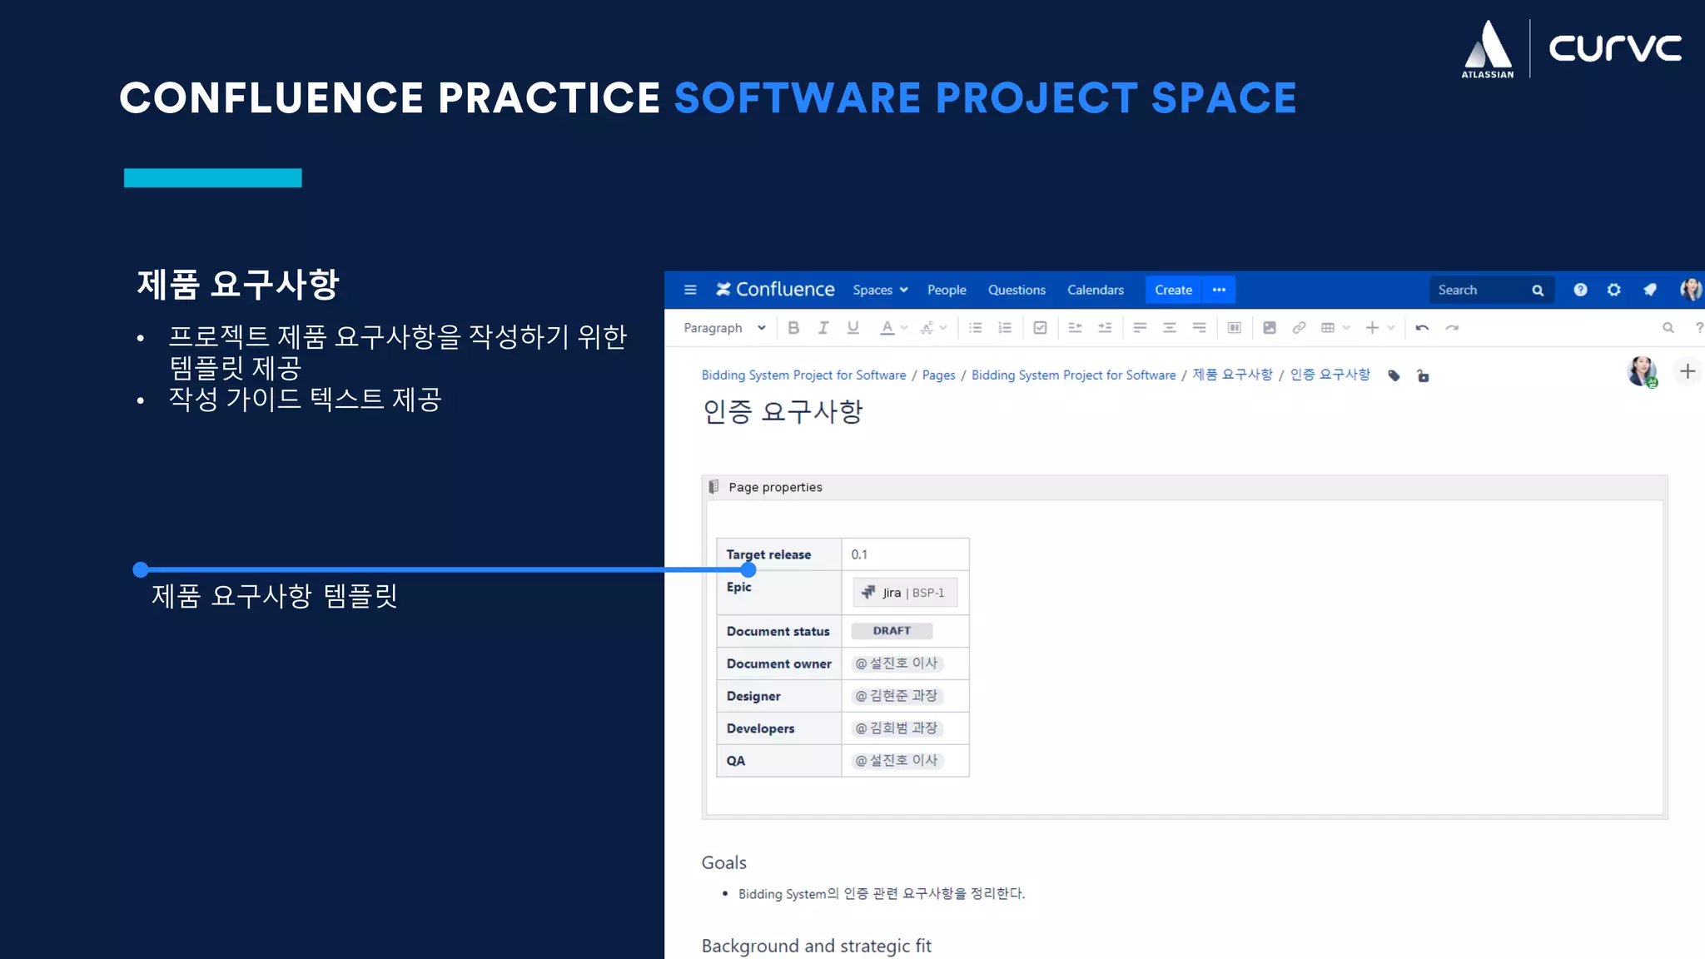
Task: Open text color dropdown arrow
Action: coord(904,328)
